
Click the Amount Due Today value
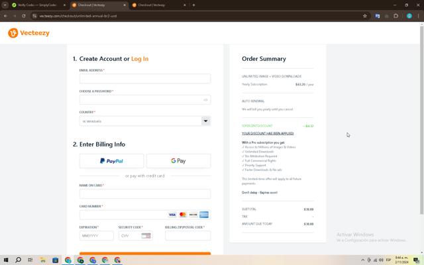point(309,224)
